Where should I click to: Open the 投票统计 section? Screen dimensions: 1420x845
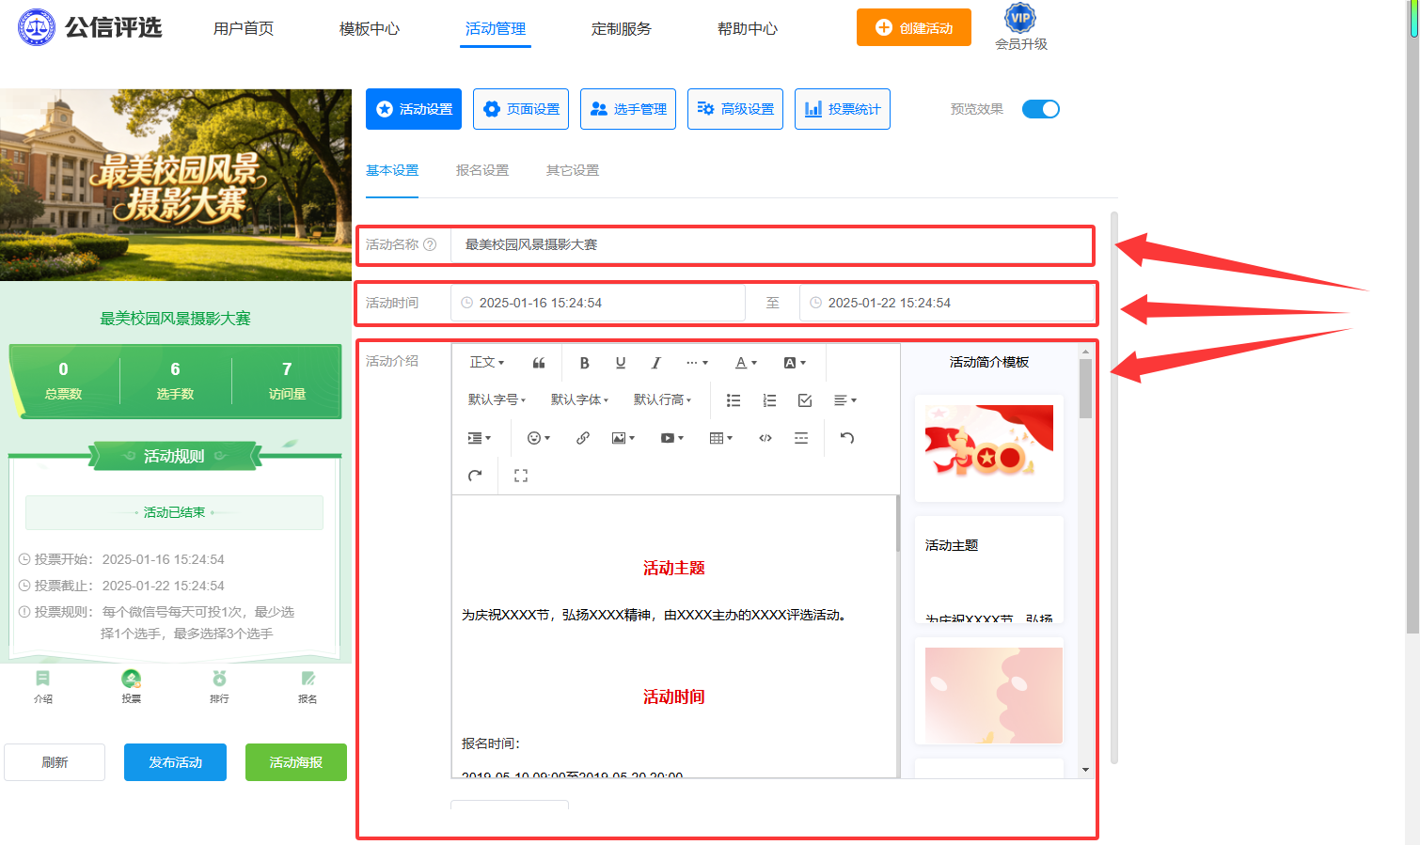pos(843,109)
